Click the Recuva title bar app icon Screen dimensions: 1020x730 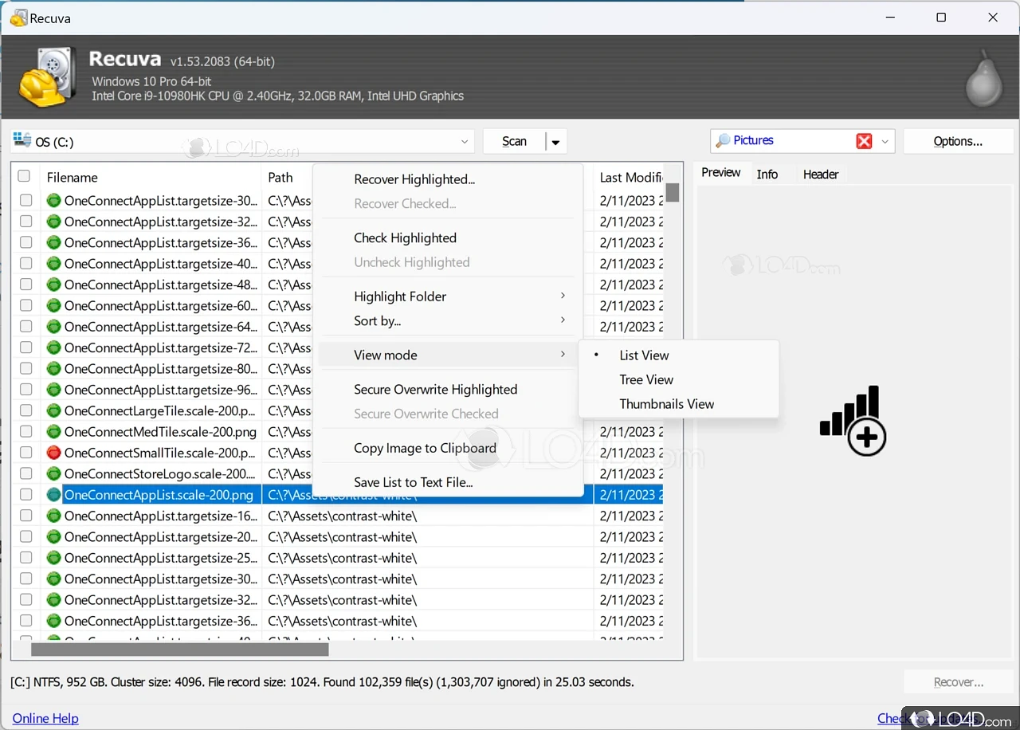pos(18,18)
